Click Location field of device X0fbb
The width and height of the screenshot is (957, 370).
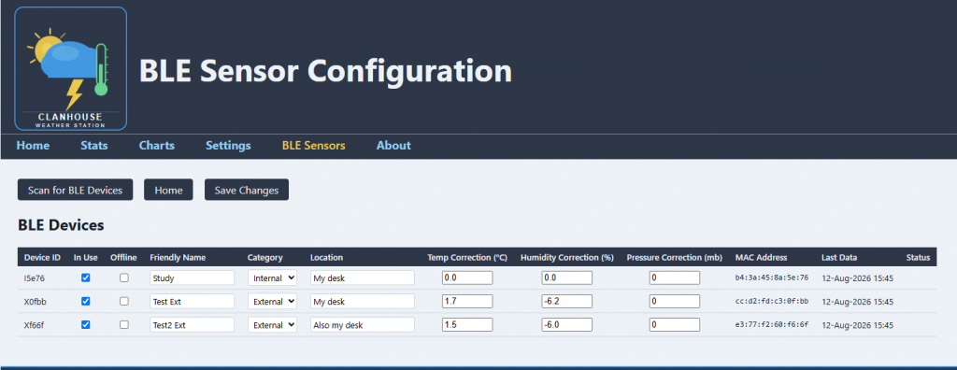363,301
